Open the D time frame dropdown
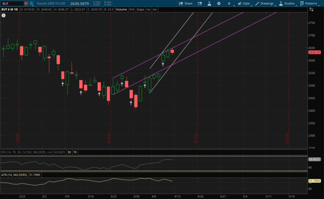The height and width of the screenshot is (199, 324). pyautogui.click(x=229, y=3)
